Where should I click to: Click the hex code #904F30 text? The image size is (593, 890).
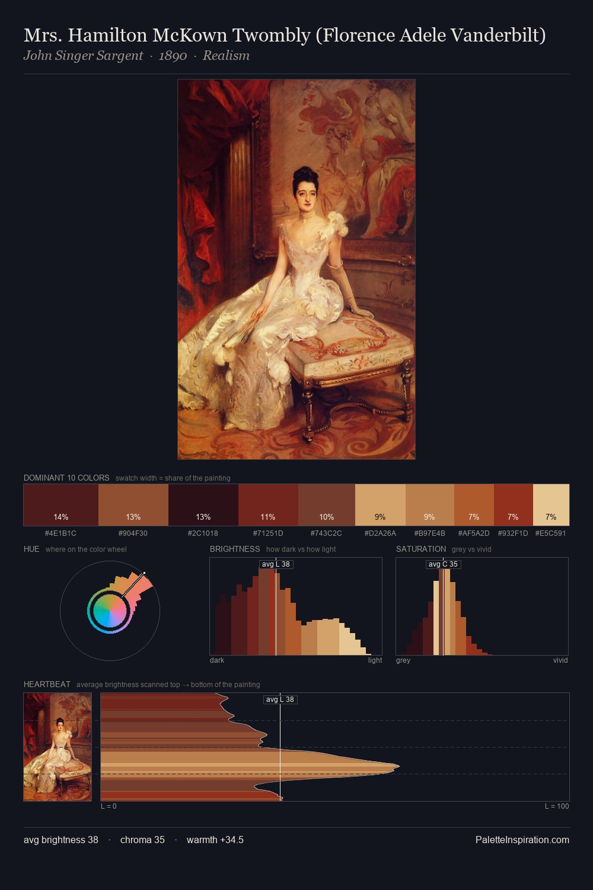(x=133, y=533)
